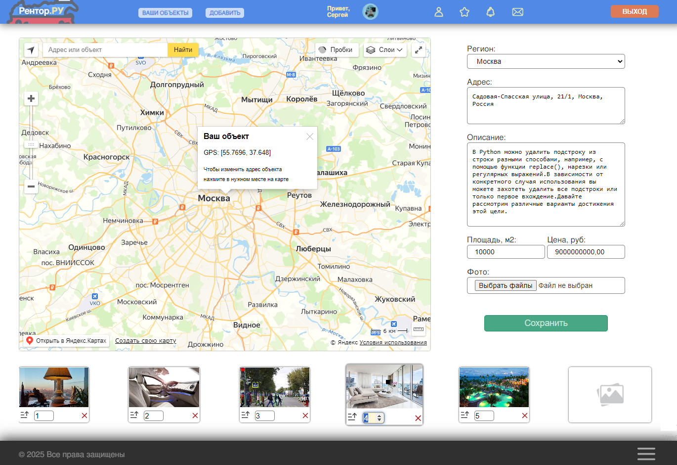Click the map zoom slider handle
Viewport: 677px width, 465px height.
pyautogui.click(x=31, y=144)
